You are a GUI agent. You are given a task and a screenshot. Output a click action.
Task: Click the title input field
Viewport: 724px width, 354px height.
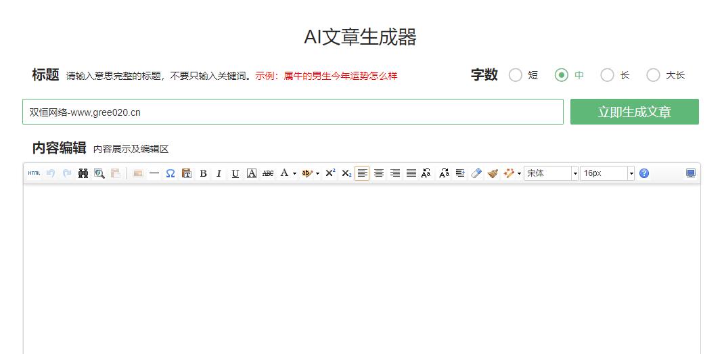pyautogui.click(x=293, y=112)
